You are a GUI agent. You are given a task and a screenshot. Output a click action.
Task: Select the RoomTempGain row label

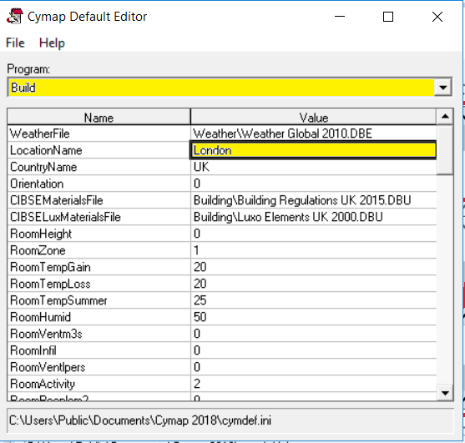[99, 267]
